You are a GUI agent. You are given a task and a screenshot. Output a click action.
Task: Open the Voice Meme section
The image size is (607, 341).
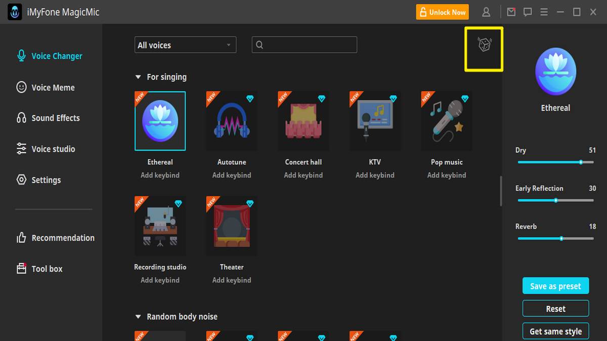46,87
